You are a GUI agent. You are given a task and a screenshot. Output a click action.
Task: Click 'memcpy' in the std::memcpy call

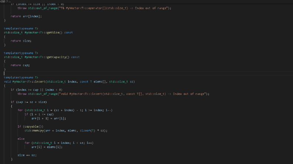(x=39, y=131)
